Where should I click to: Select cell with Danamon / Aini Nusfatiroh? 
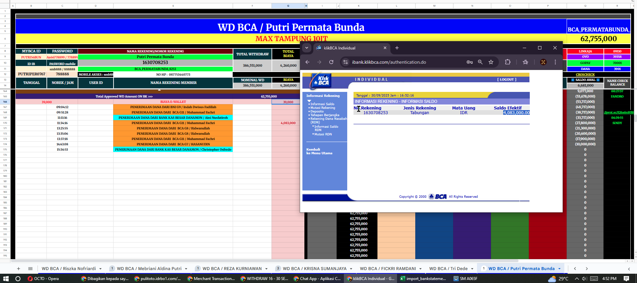pyautogui.click(x=173, y=118)
